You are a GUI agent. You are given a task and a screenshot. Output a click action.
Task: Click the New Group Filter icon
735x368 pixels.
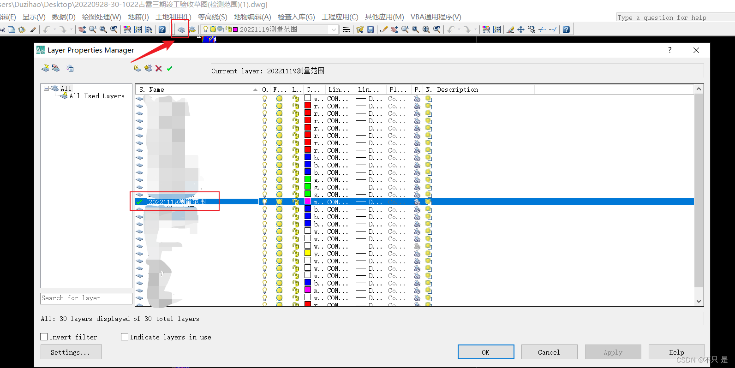click(x=56, y=68)
